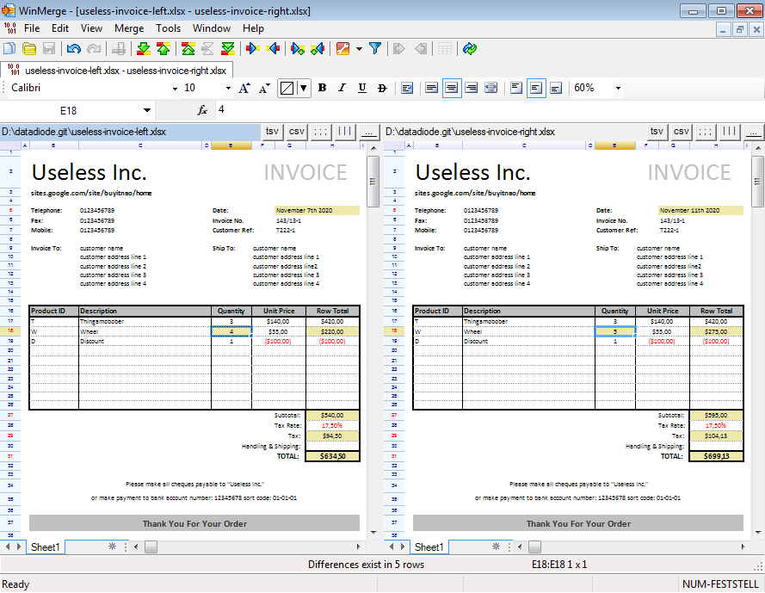Viewport: 765px width, 593px height.
Task: Copy right and advance to next difference
Action: click(298, 48)
